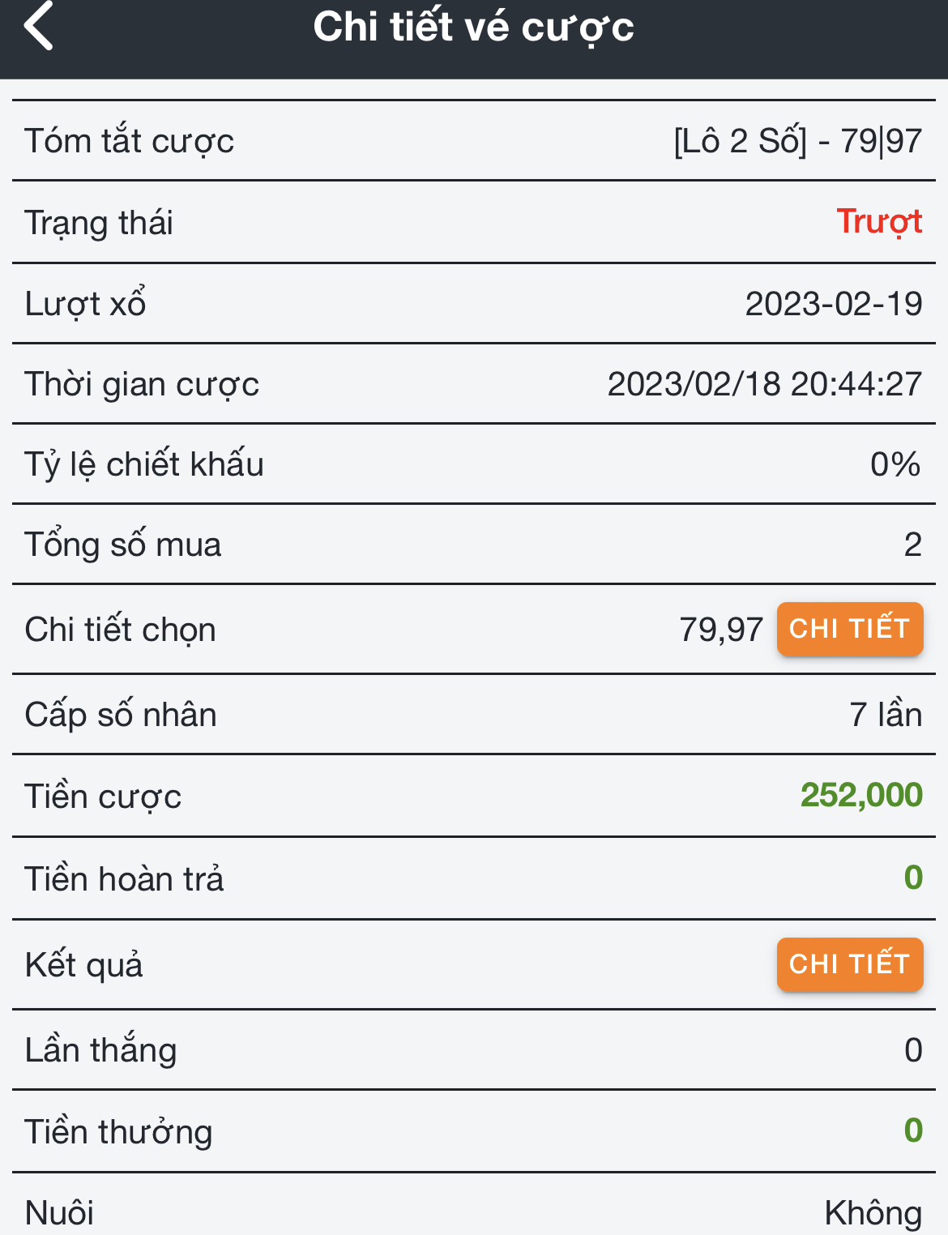Click the selected numbers 79,97
The width and height of the screenshot is (948, 1235).
point(720,630)
